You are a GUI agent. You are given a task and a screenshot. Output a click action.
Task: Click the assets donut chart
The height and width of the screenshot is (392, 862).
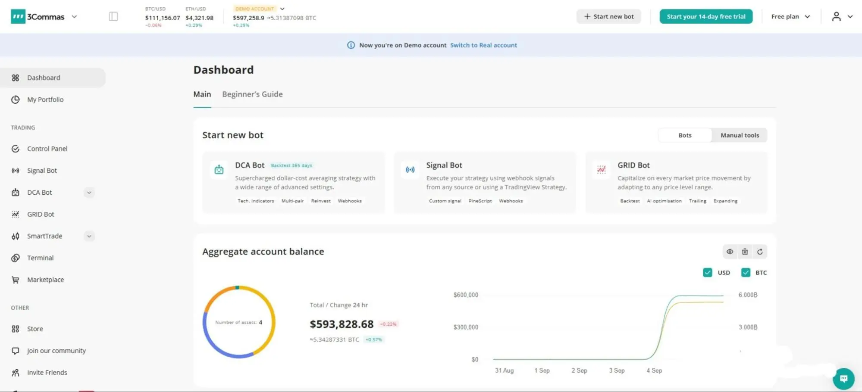tap(239, 322)
